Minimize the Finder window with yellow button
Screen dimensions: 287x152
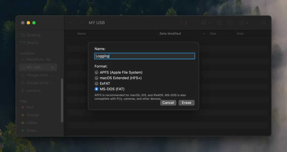[x=28, y=23]
